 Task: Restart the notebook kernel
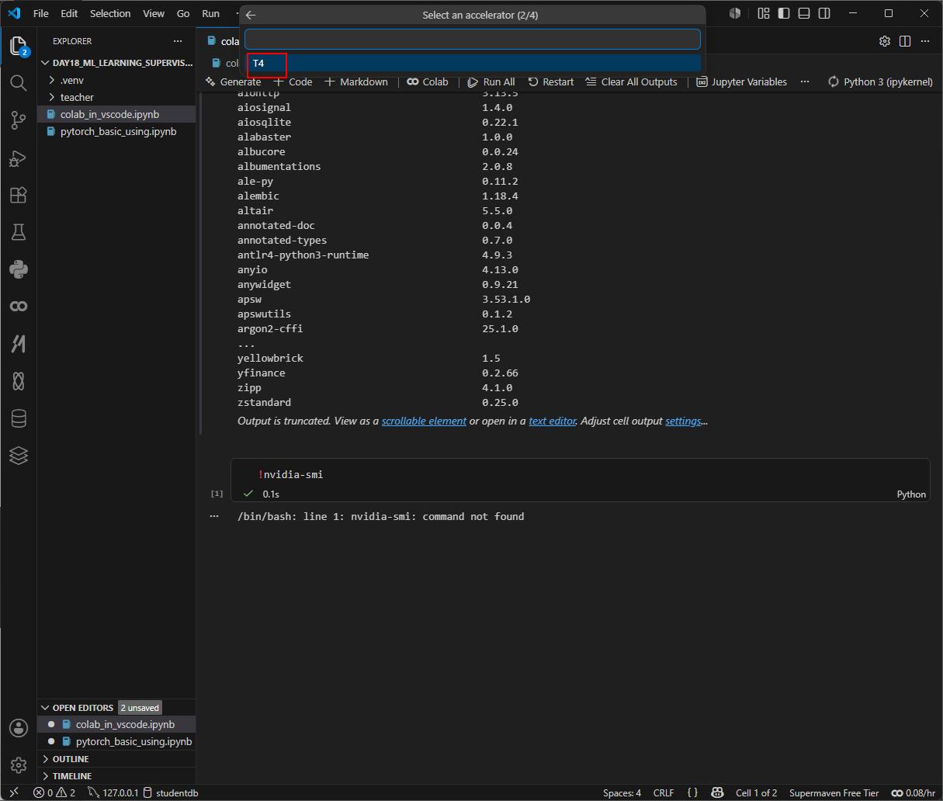550,81
